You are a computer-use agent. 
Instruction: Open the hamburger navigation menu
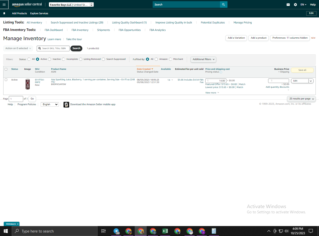click(4, 4)
